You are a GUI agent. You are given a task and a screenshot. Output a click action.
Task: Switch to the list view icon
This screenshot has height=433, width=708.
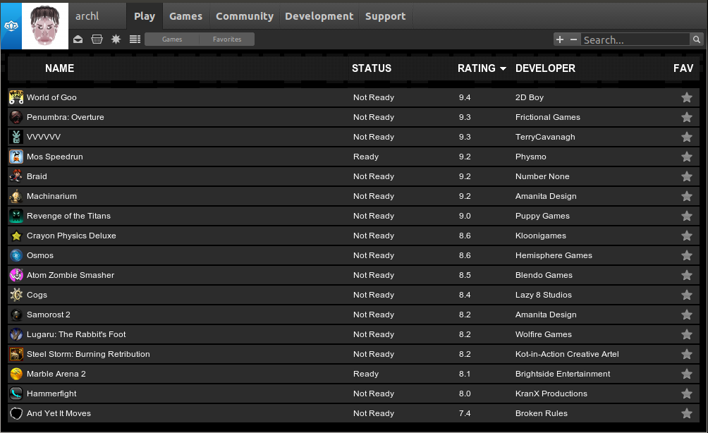pos(135,39)
